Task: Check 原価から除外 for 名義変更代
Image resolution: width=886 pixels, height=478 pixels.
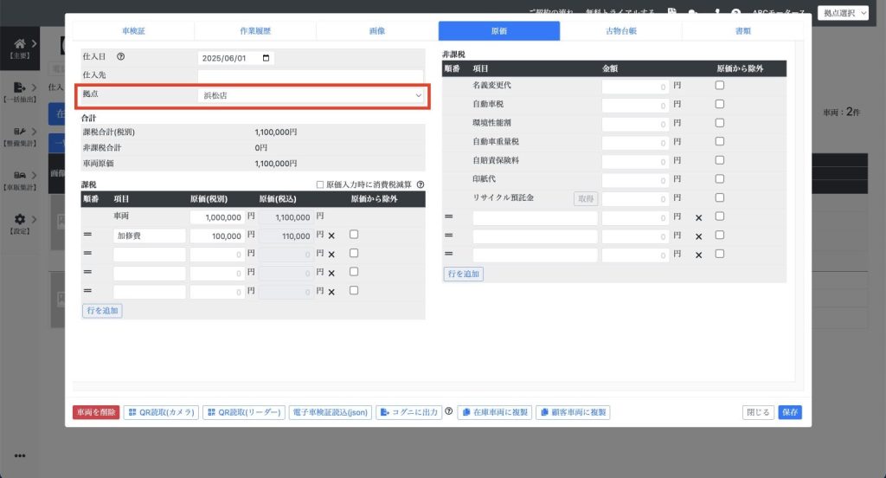Action: pyautogui.click(x=720, y=85)
